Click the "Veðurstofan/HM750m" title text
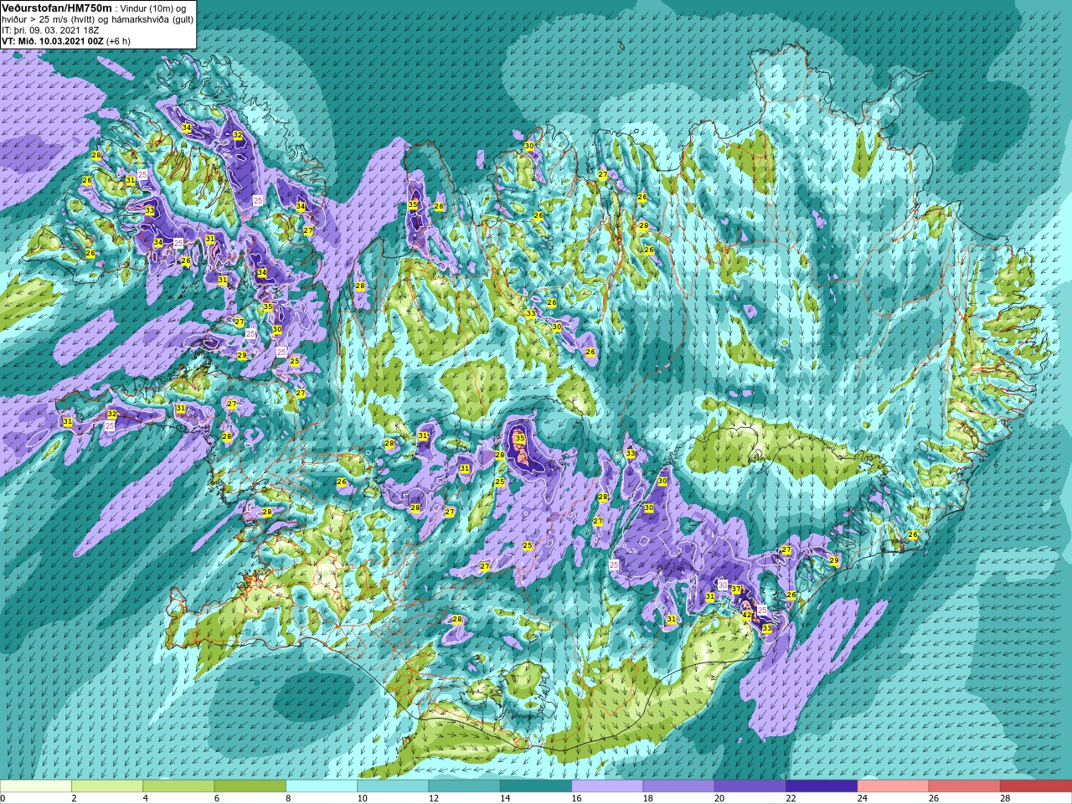 tap(58, 8)
